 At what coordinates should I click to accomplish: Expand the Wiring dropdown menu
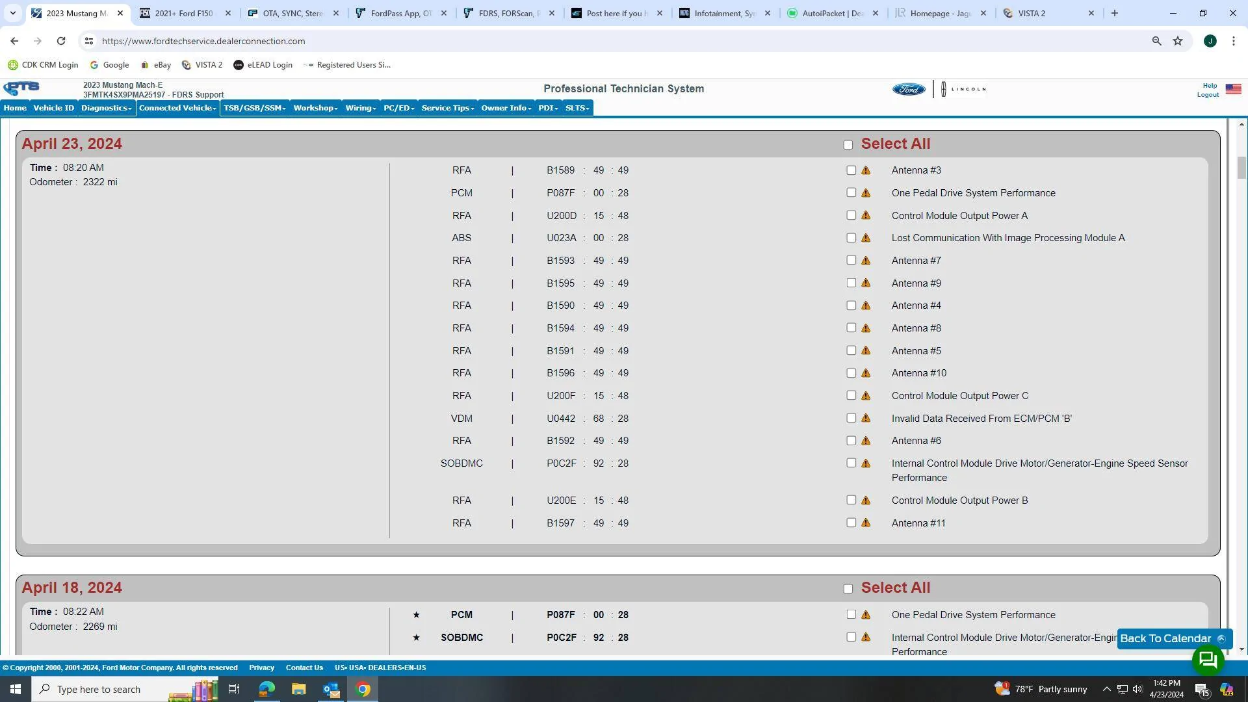click(361, 108)
